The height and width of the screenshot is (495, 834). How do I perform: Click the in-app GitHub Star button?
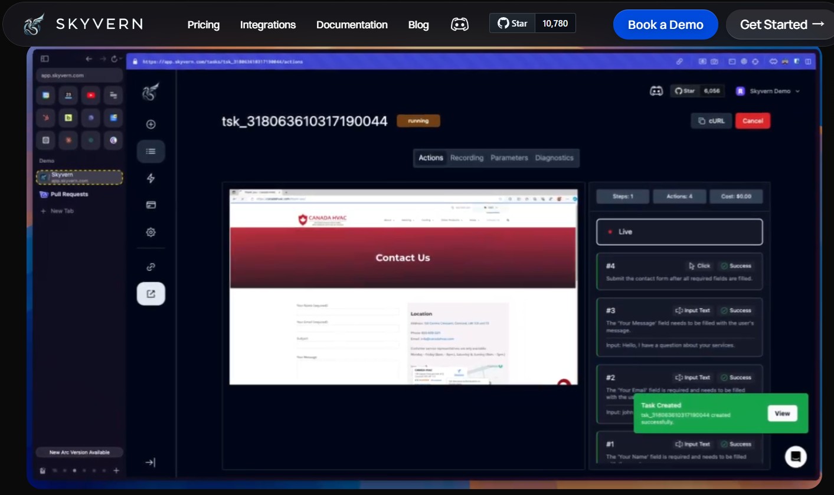tap(684, 91)
